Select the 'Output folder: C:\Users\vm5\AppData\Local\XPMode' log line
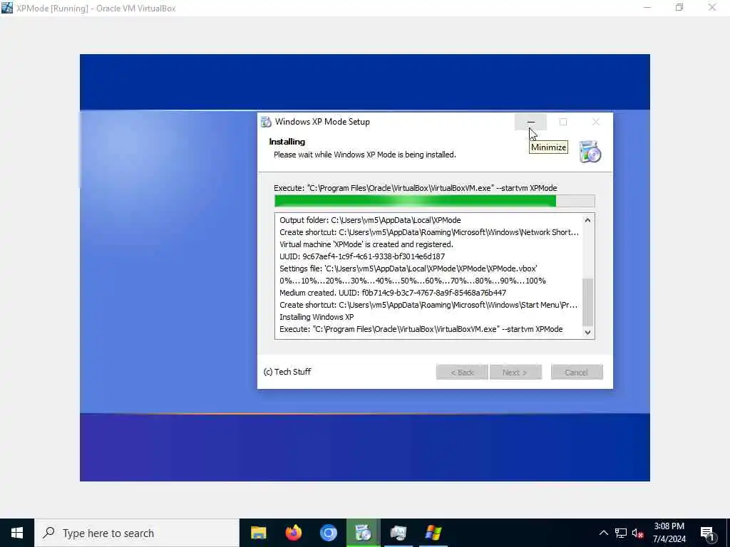This screenshot has width=730, height=547. 370,220
